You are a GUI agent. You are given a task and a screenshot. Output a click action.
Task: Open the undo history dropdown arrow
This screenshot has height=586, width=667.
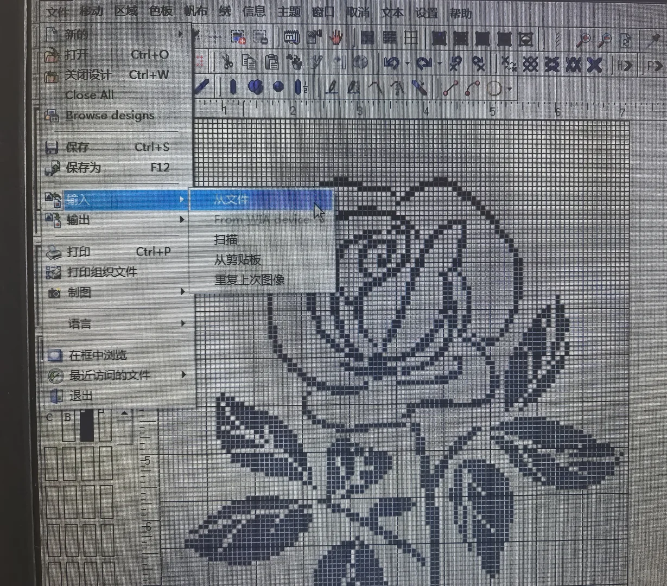[406, 64]
